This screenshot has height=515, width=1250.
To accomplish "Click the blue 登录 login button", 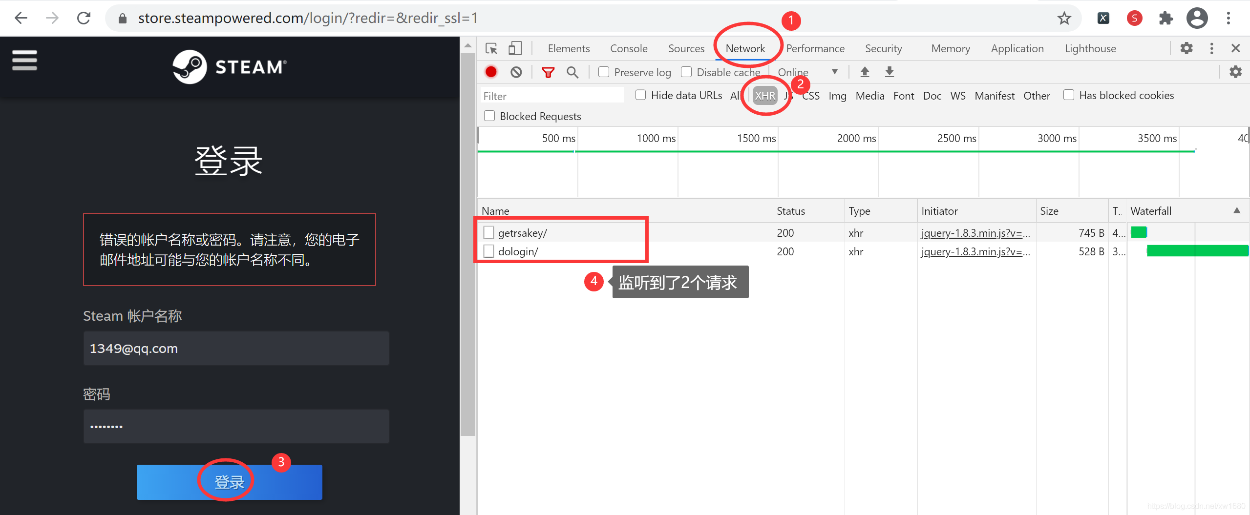I will click(230, 482).
